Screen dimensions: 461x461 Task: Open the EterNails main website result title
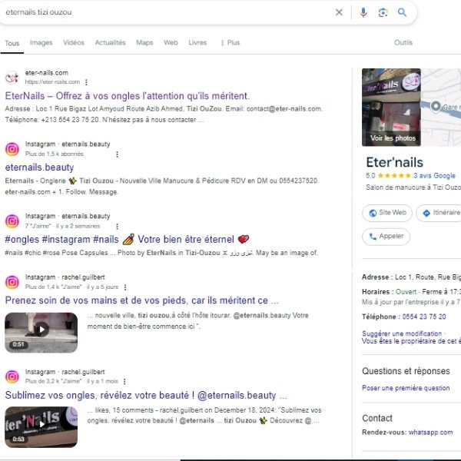(x=127, y=96)
